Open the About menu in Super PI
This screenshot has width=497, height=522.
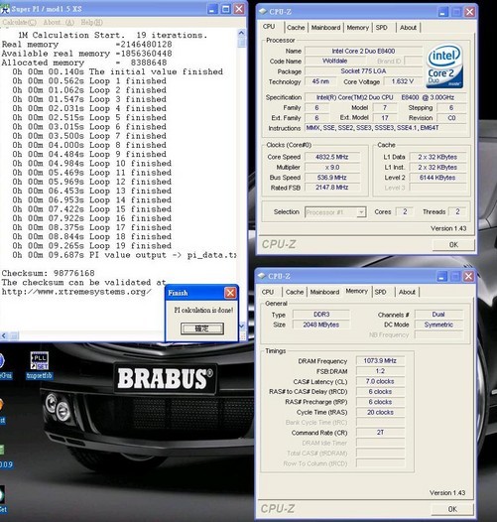(x=59, y=22)
